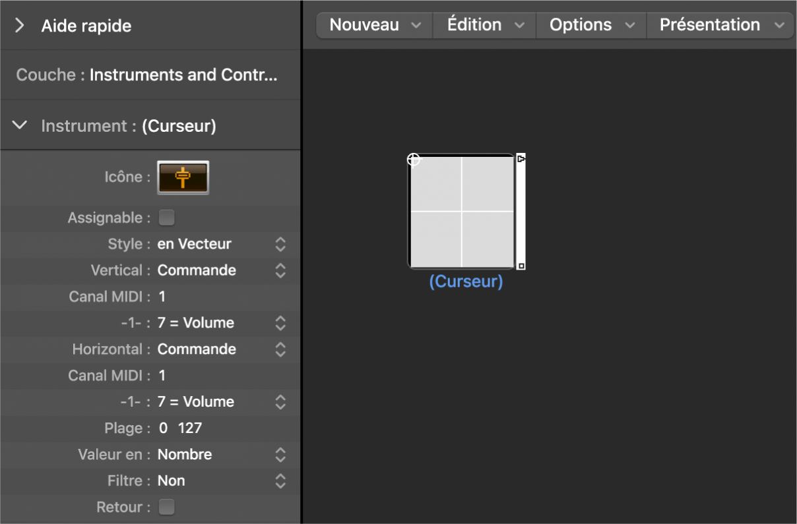Open the Édition menu

pos(485,25)
